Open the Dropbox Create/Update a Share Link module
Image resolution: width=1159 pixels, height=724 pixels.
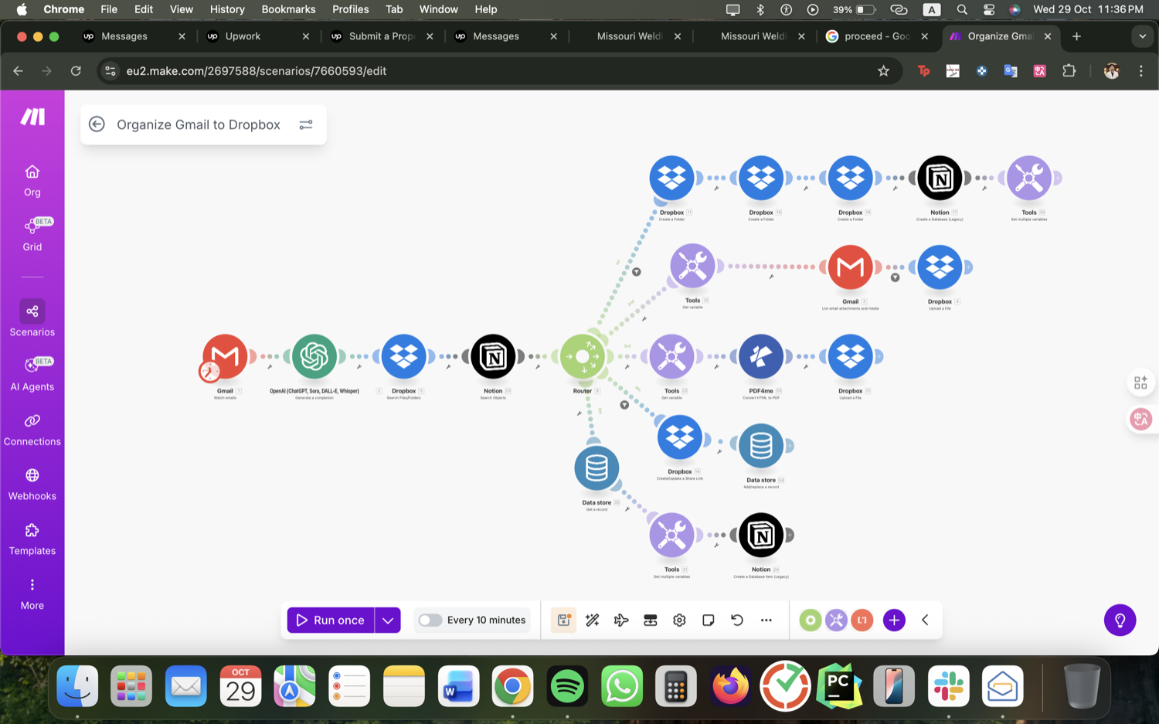680,437
